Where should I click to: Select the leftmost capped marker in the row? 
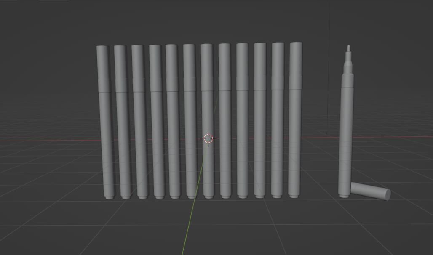click(x=105, y=122)
